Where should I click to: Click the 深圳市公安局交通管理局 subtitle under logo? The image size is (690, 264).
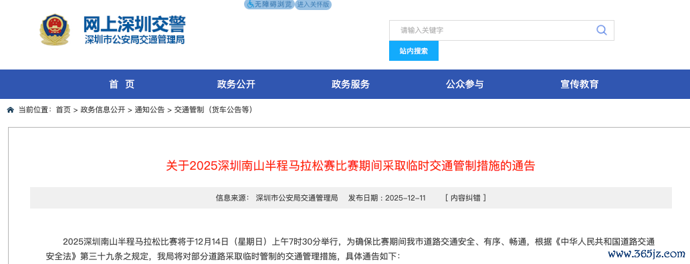(x=134, y=40)
